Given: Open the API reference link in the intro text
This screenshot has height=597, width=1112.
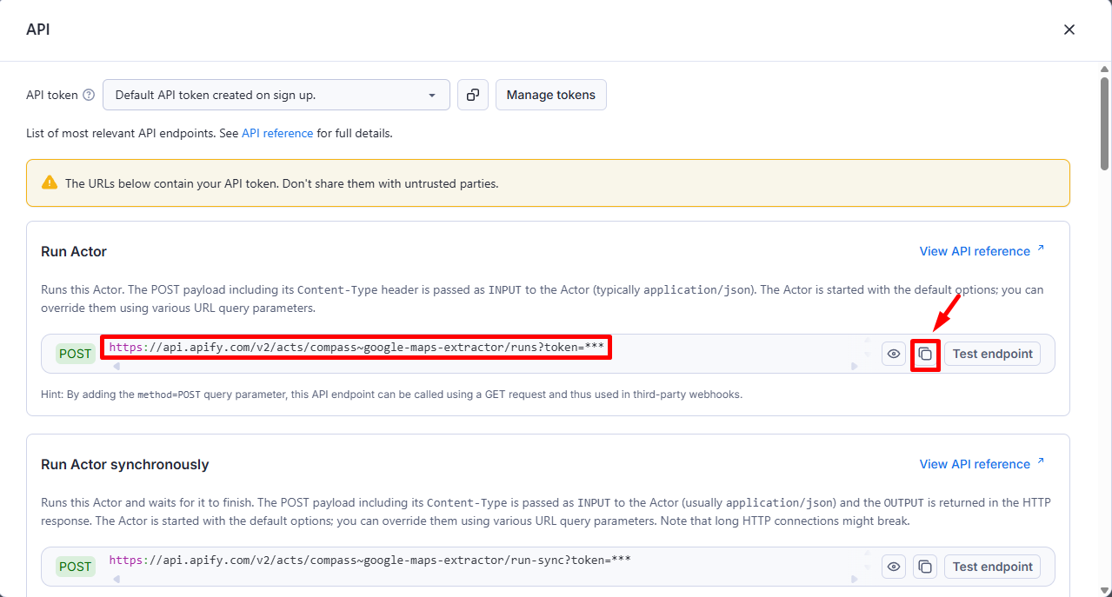Looking at the screenshot, I should (276, 134).
